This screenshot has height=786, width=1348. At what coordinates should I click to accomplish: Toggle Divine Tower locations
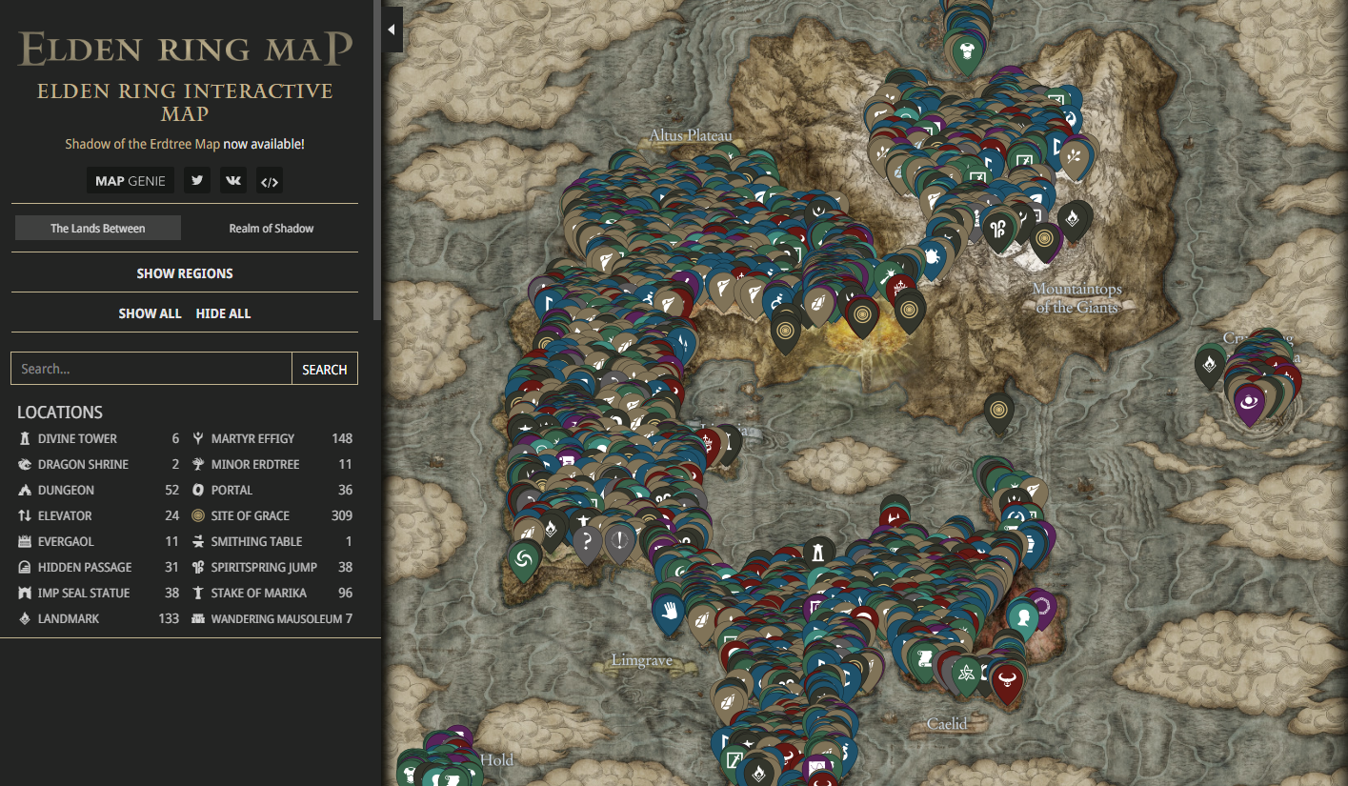point(98,438)
